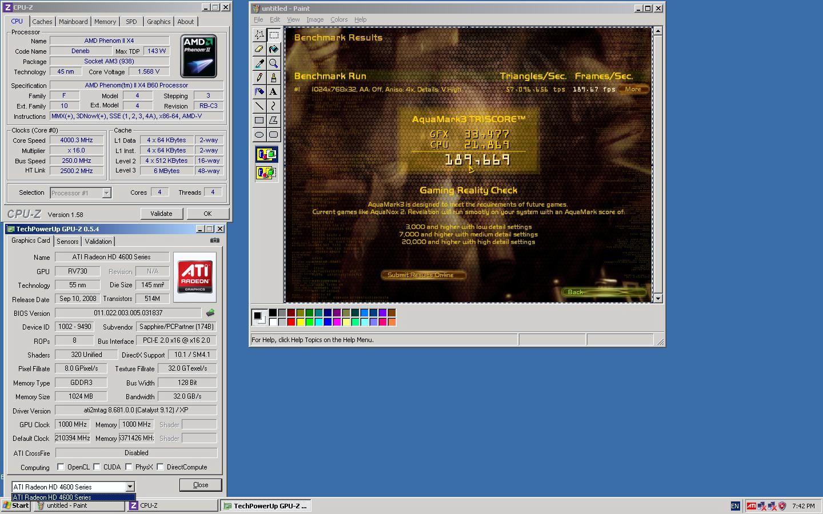Click the Validate button in CPU-Z

click(161, 214)
